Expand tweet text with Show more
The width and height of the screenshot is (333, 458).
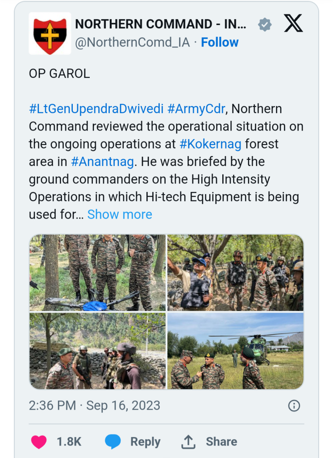click(x=120, y=214)
